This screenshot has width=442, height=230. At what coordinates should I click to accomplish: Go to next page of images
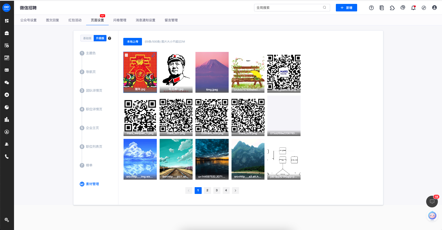coord(235,191)
